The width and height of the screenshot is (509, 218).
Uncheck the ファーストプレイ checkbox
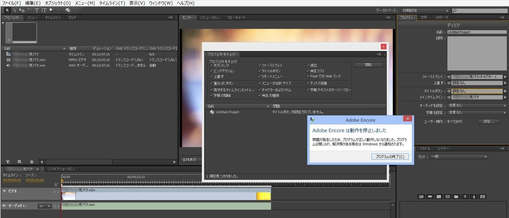[x=259, y=65]
